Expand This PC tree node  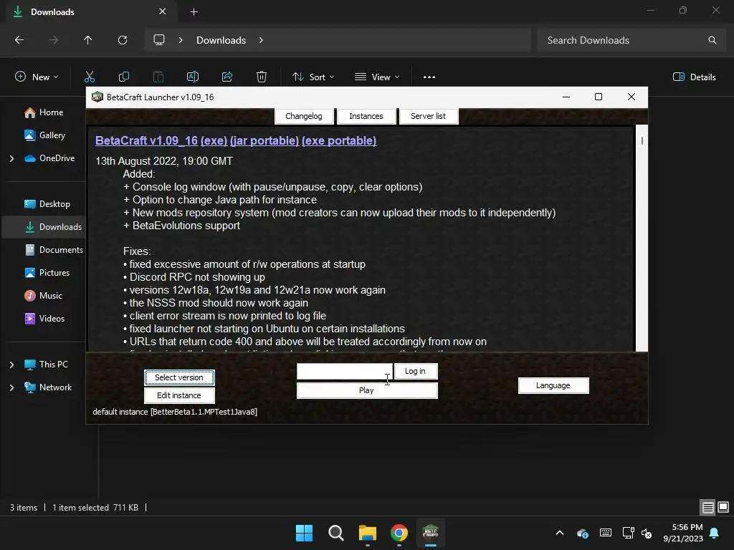(x=11, y=365)
